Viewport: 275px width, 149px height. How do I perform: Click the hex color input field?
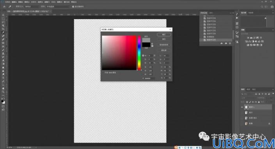point(150,78)
